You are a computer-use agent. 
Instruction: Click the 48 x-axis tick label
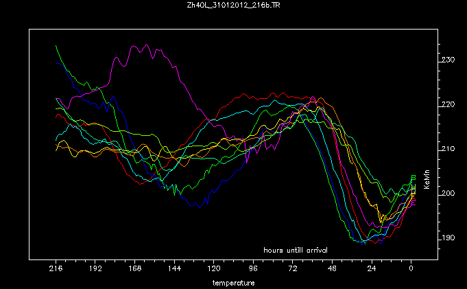click(332, 270)
